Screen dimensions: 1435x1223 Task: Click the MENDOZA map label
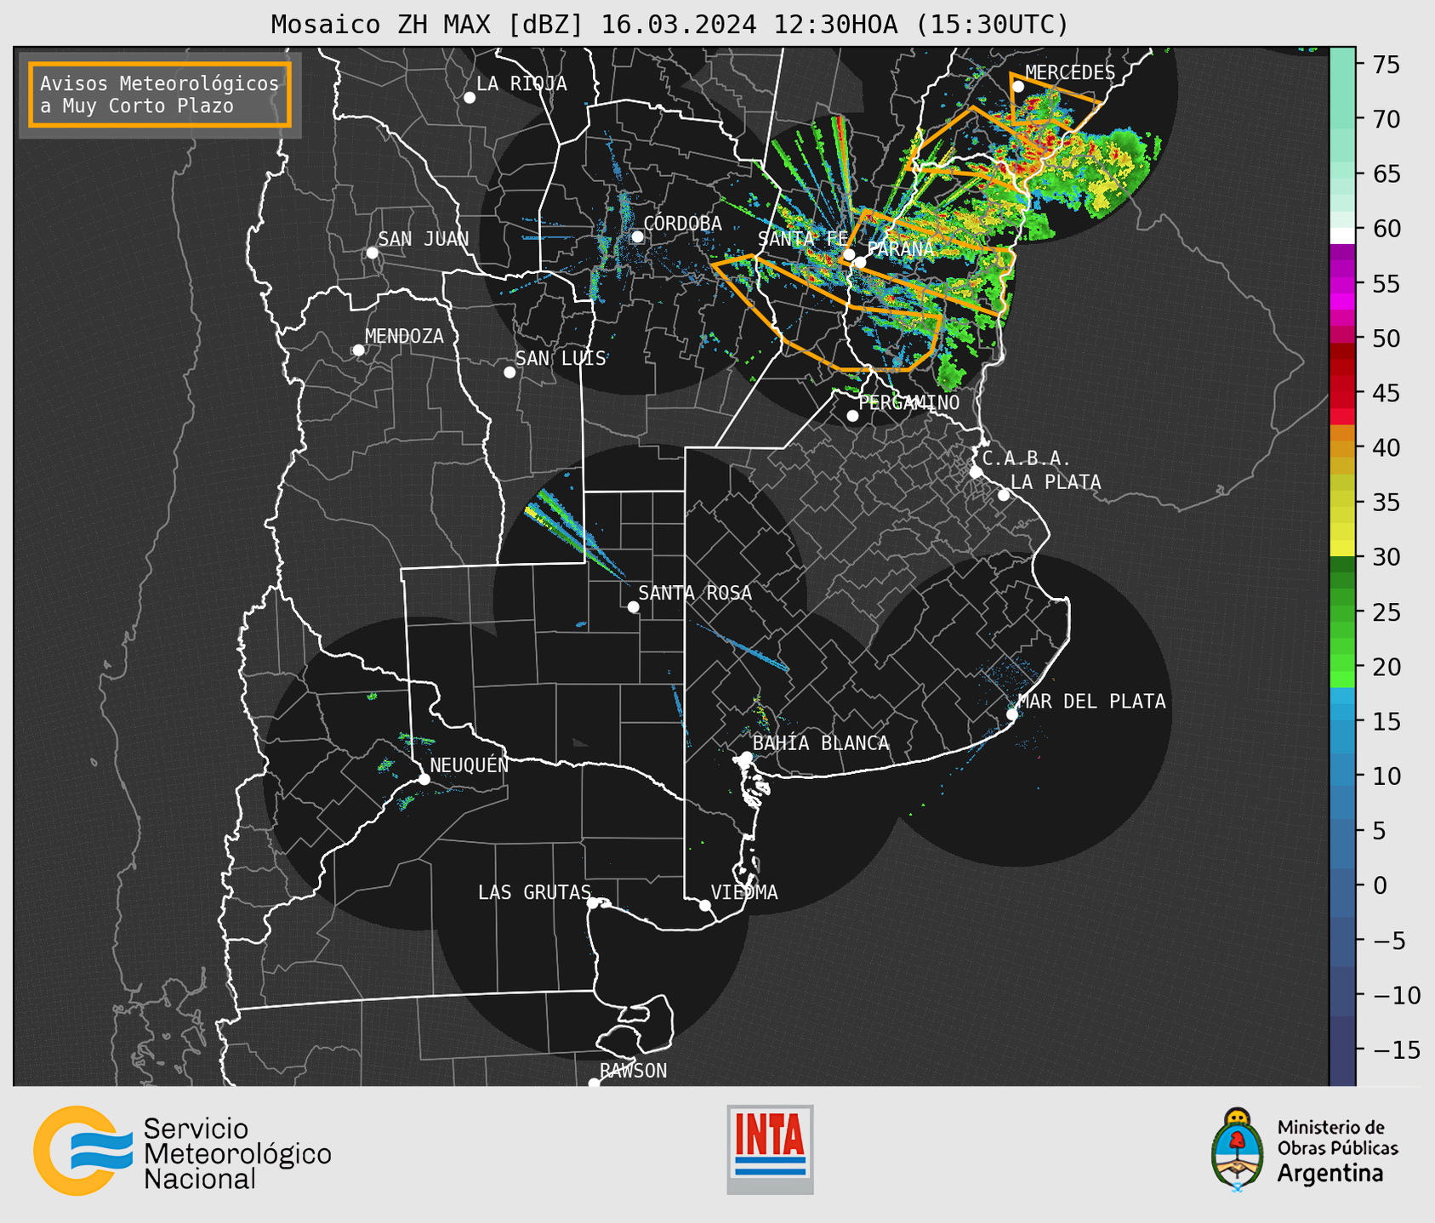[404, 337]
